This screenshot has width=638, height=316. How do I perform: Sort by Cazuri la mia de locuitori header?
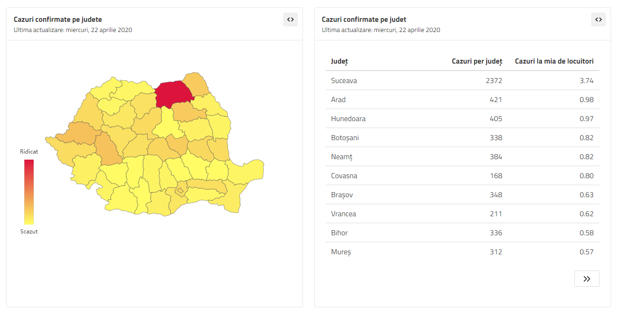[x=554, y=61]
